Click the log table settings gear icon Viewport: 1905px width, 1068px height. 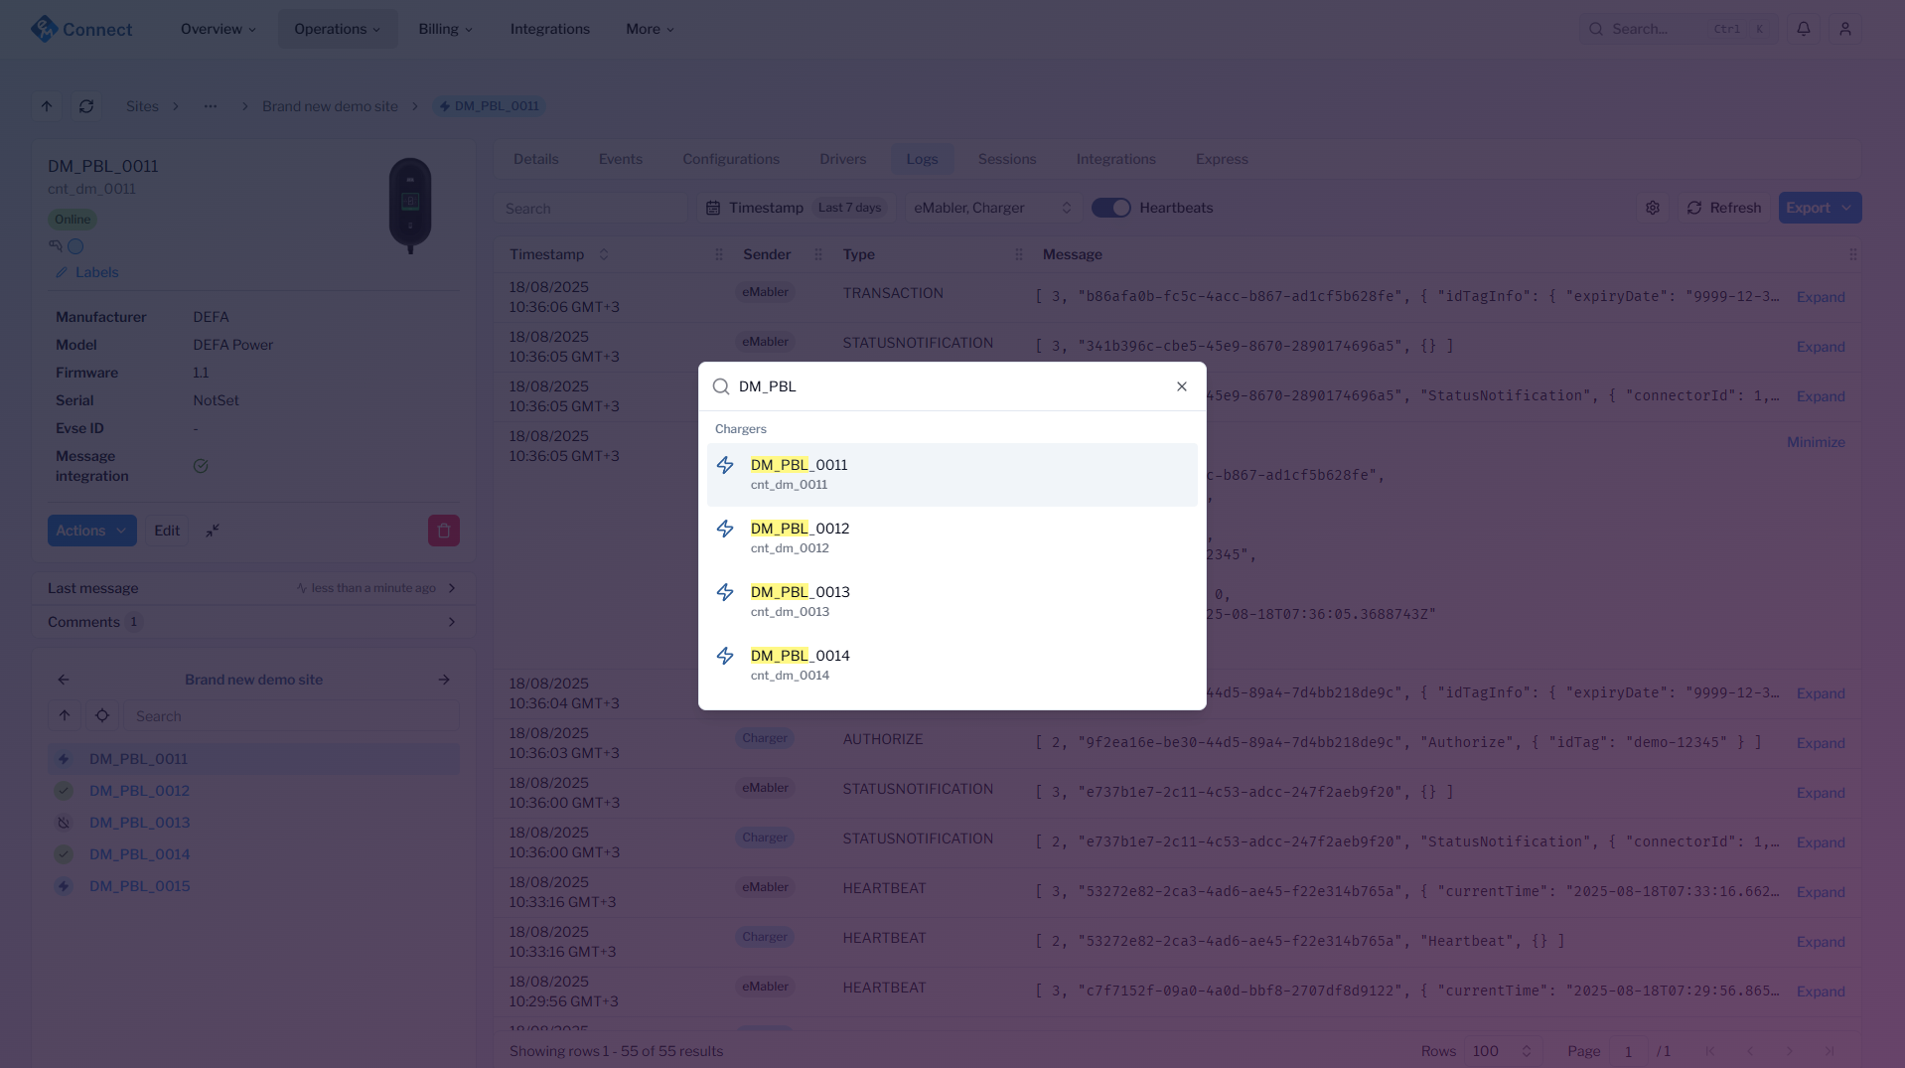point(1653,208)
